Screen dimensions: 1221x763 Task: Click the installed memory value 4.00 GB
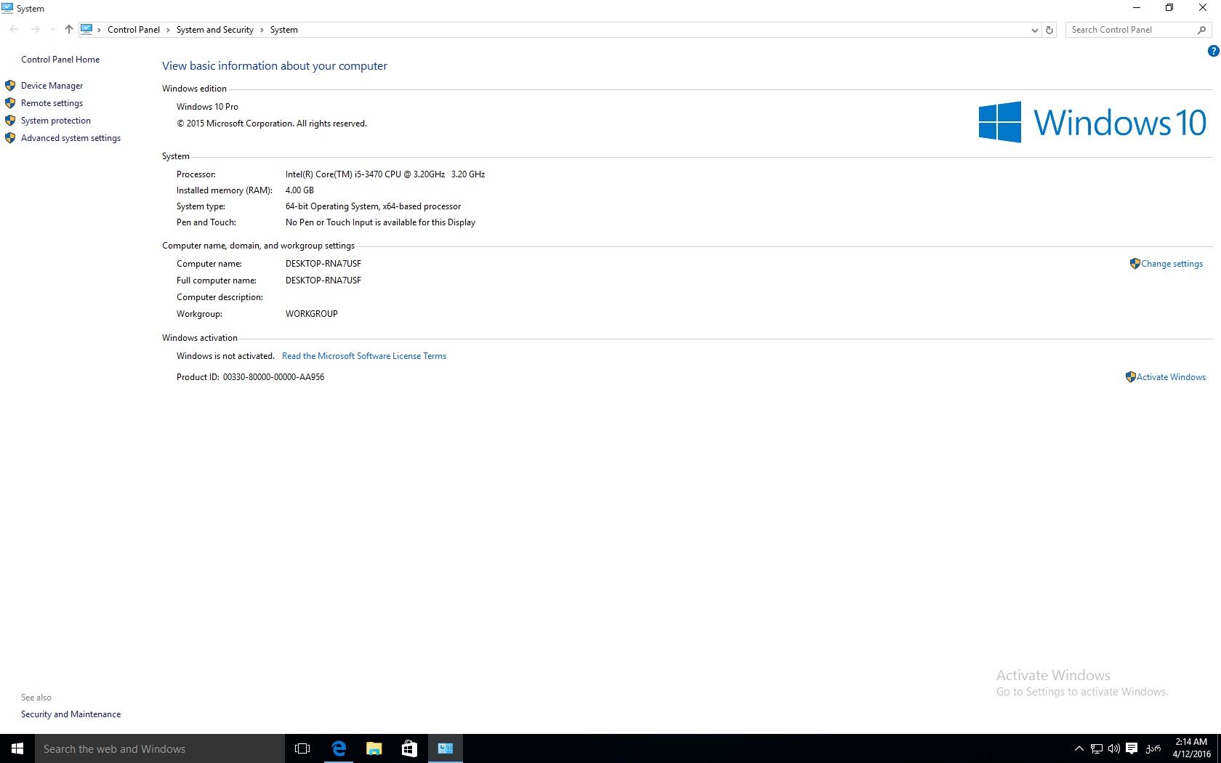click(299, 190)
